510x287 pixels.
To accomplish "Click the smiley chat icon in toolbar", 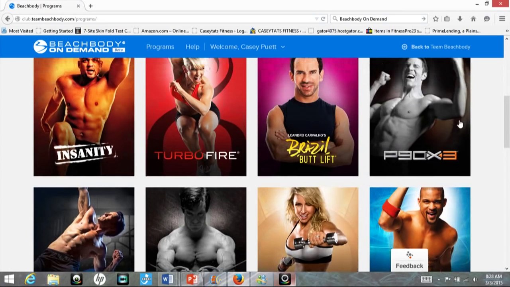I will click(x=486, y=19).
